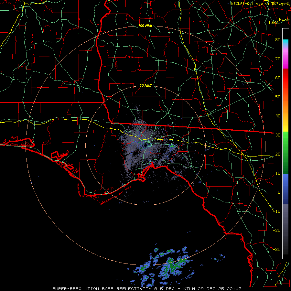The image size is (291, 291).
Task: Click the green radar echo east of radar site
Action: click(x=172, y=146)
